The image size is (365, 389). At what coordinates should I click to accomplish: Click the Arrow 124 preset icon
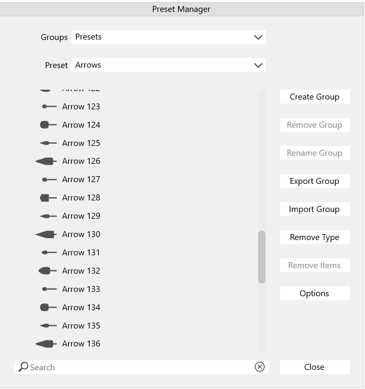(48, 125)
